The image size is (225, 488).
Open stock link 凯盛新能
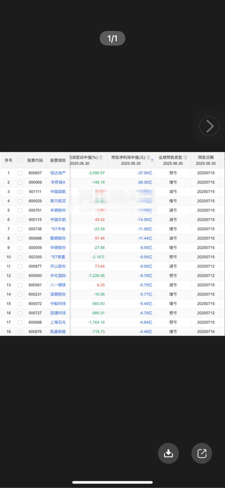[58, 332]
